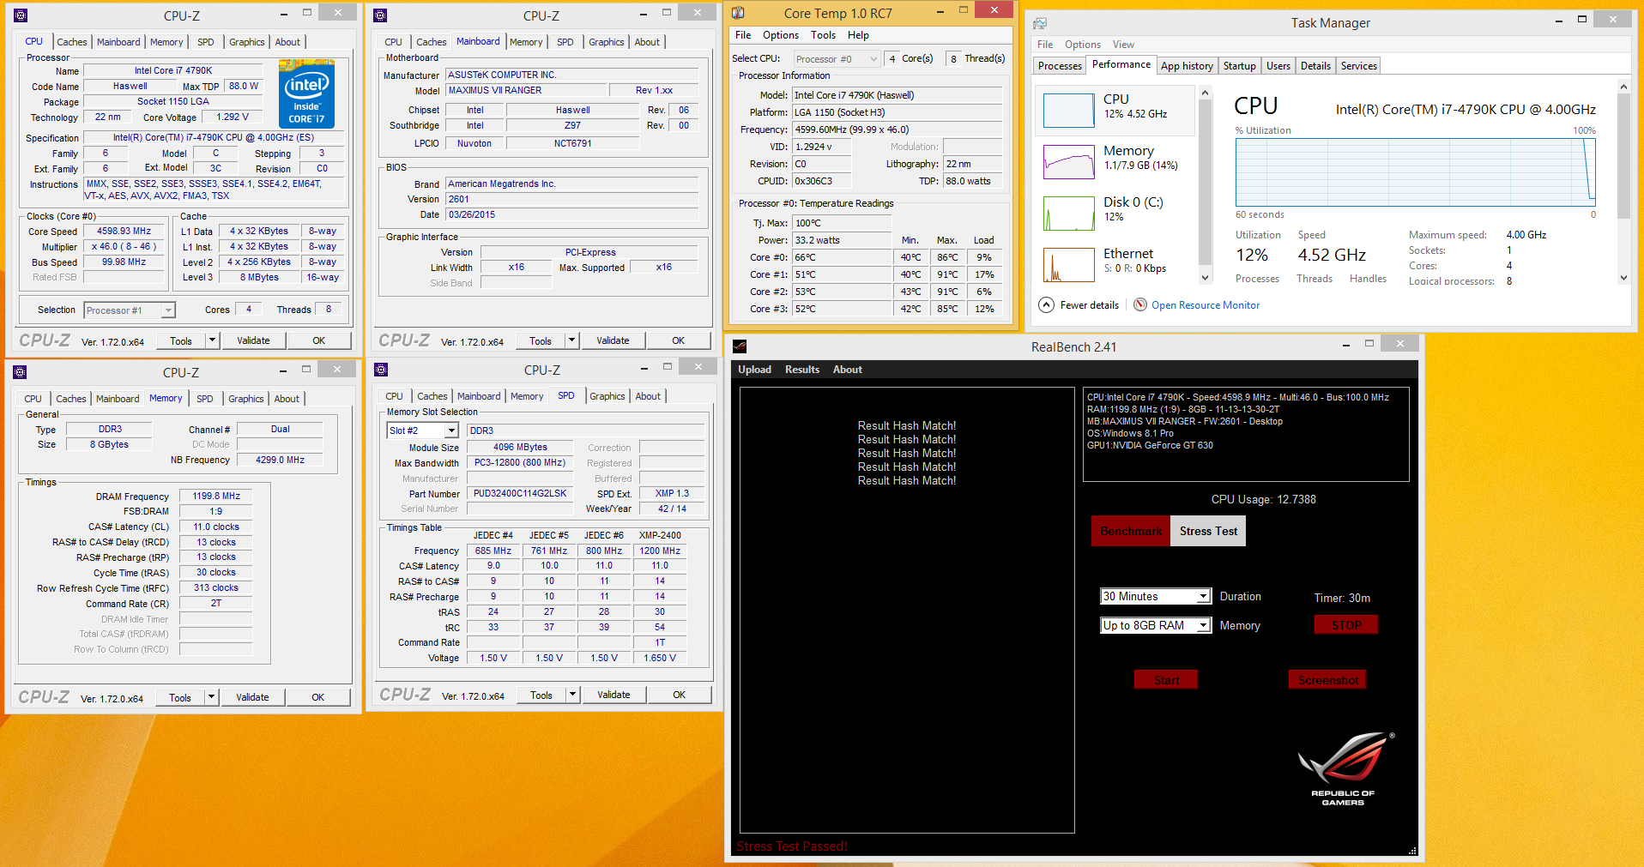Open the Tools dropdown arrow in CPU-Z Memory window
Screen dimensions: 1644x867
(x=211, y=697)
